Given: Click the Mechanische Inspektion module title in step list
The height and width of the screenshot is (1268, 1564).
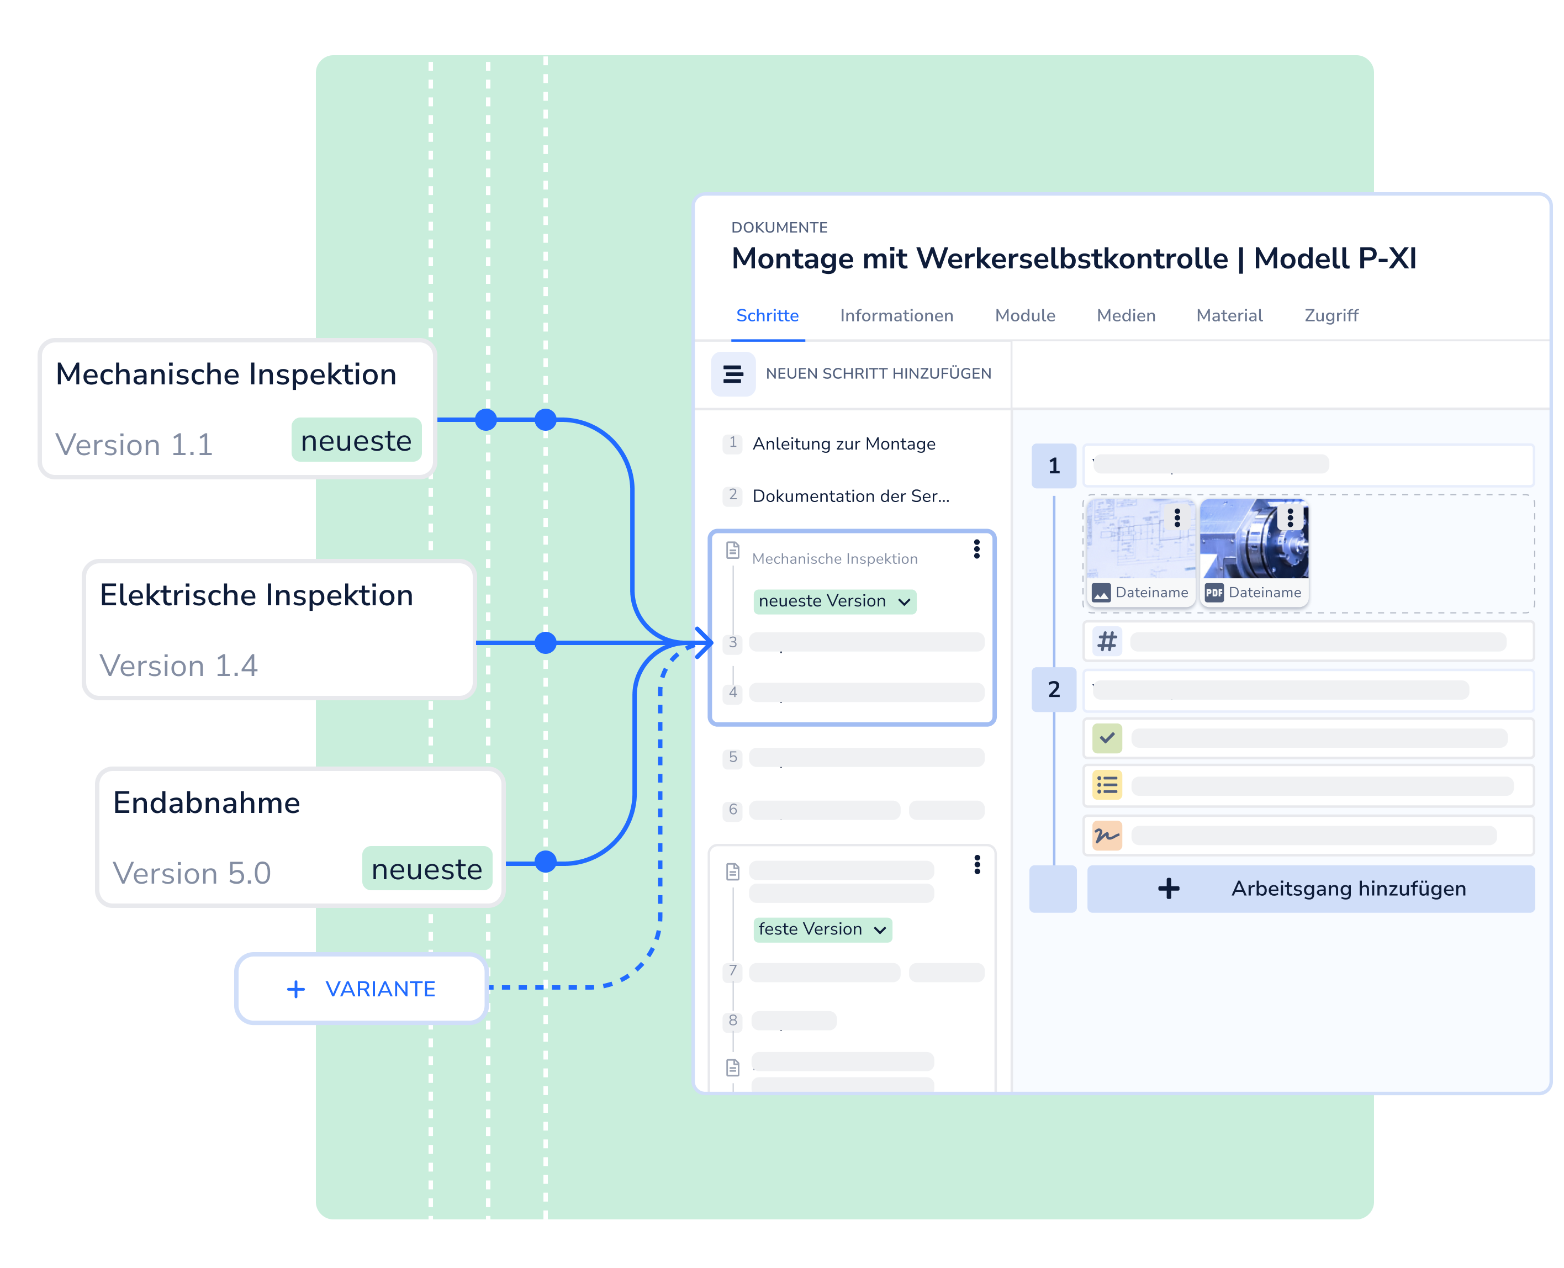Looking at the screenshot, I should (834, 559).
